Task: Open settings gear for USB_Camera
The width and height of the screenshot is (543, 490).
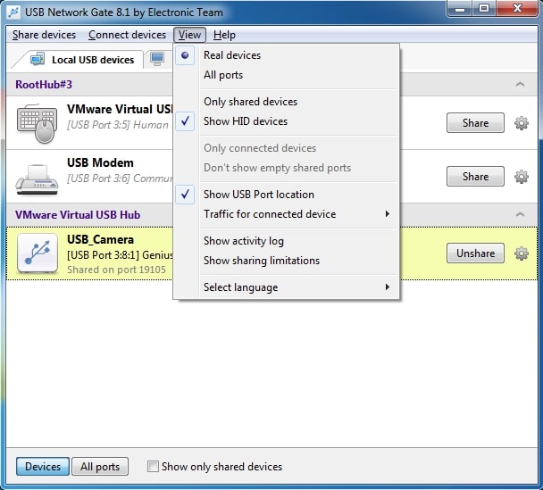Action: 522,253
